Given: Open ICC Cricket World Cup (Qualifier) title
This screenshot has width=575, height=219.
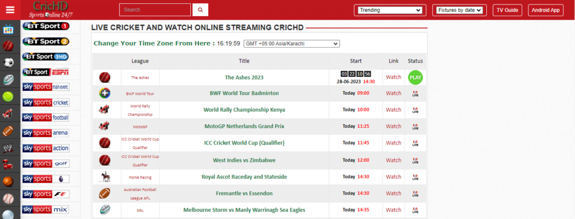Looking at the screenshot, I should (x=244, y=143).
